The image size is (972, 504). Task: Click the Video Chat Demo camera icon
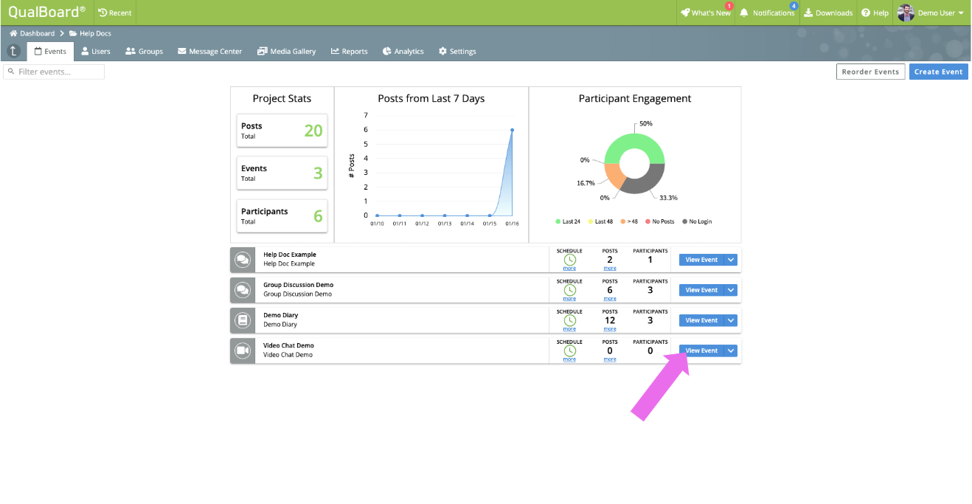click(242, 350)
